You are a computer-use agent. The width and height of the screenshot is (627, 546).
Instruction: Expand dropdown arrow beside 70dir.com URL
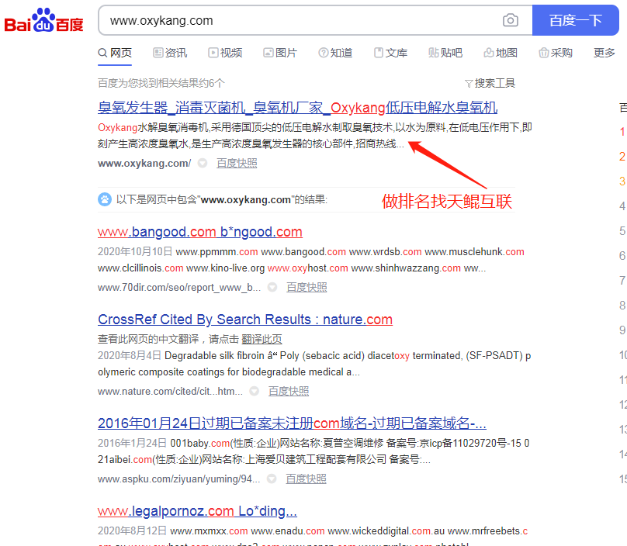272,287
